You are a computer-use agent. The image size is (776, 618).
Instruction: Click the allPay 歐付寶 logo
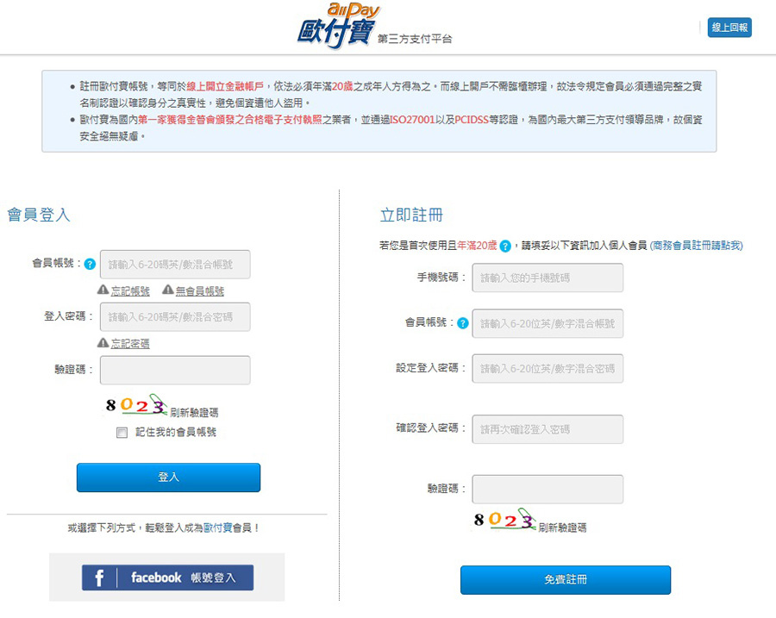point(338,26)
